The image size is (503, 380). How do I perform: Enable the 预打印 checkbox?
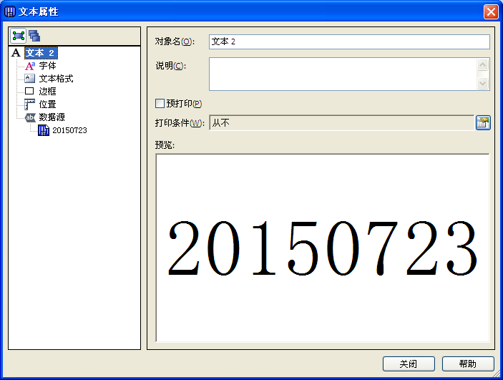pyautogui.click(x=160, y=104)
